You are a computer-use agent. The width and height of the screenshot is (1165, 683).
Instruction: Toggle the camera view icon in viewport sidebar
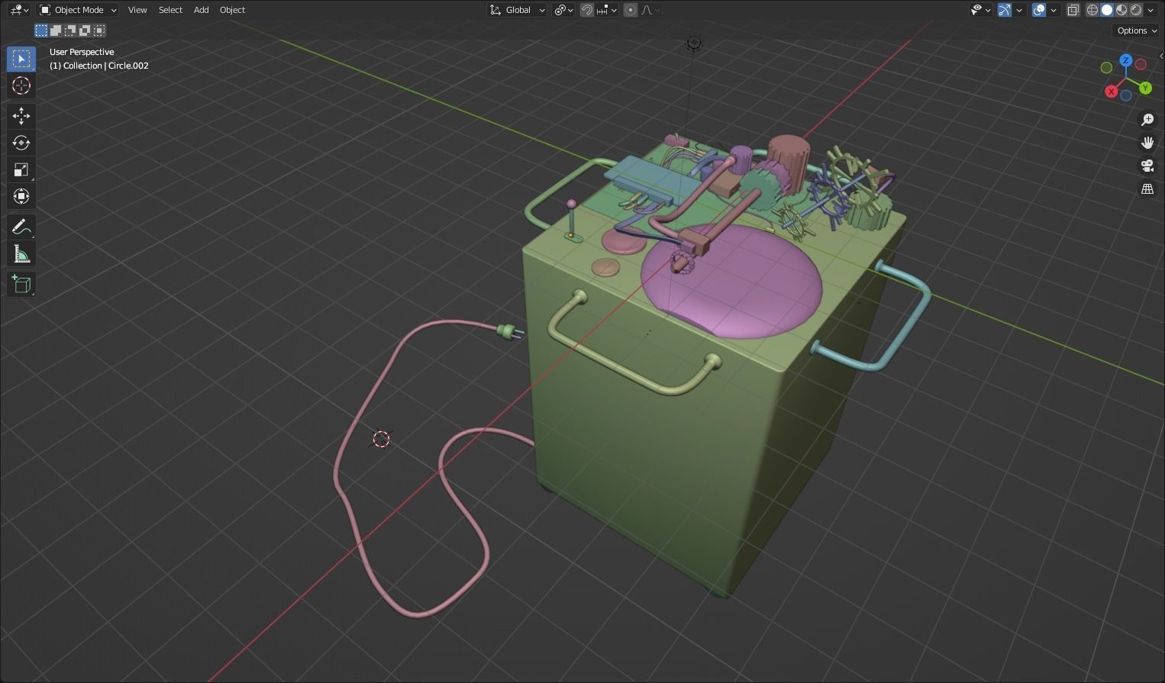[1147, 166]
